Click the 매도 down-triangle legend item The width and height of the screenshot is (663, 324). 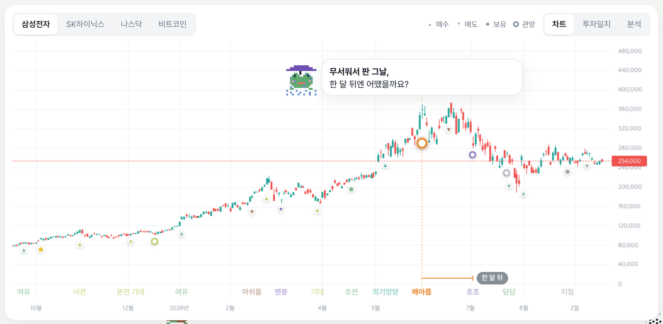pyautogui.click(x=467, y=24)
